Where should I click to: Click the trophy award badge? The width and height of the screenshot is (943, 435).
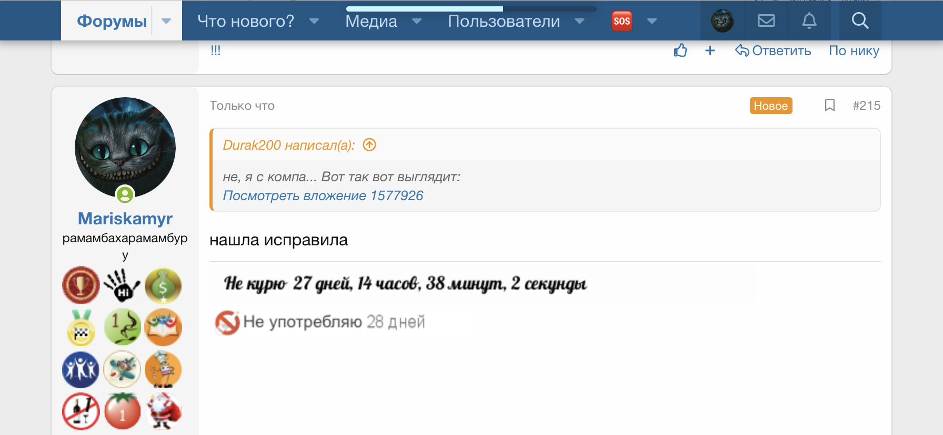pos(81,285)
